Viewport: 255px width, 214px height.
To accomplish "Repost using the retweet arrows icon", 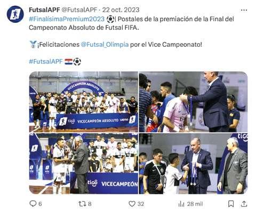I will (82, 204).
